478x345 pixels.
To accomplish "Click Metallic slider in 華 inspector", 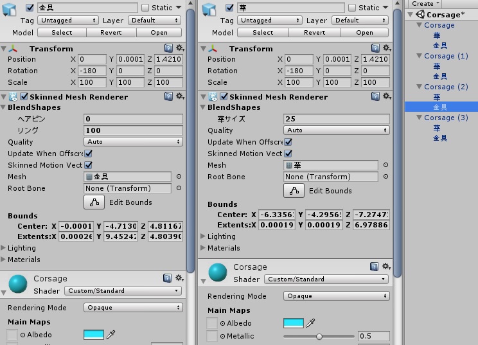I will coord(319,337).
